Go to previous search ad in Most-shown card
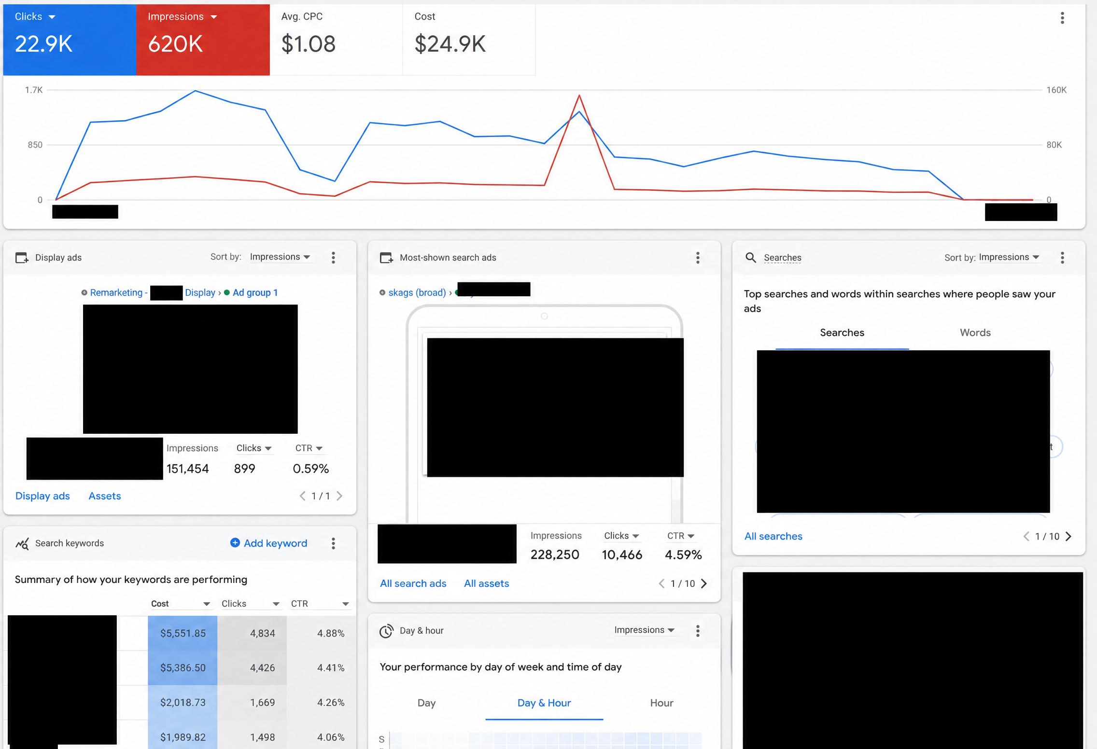The height and width of the screenshot is (749, 1097). point(661,583)
